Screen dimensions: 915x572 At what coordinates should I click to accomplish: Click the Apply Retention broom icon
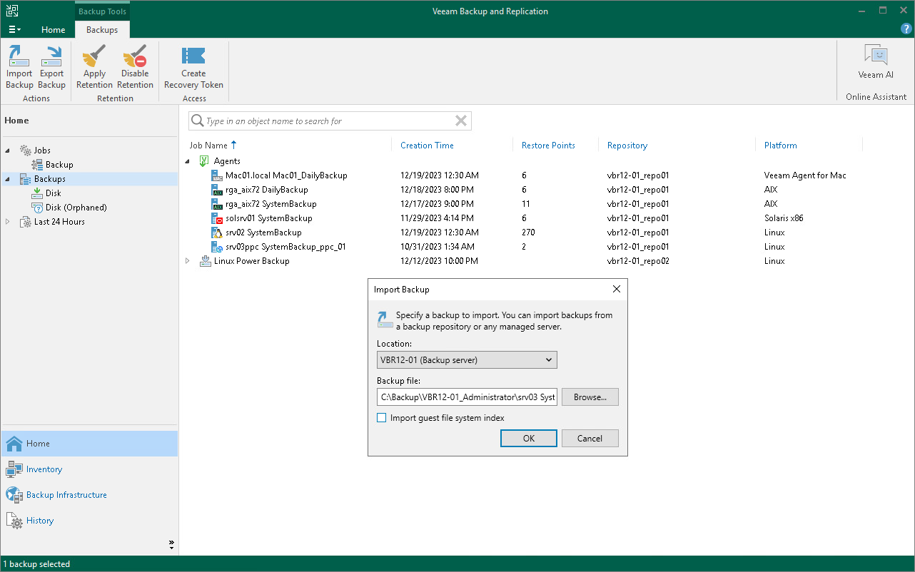coord(94,56)
